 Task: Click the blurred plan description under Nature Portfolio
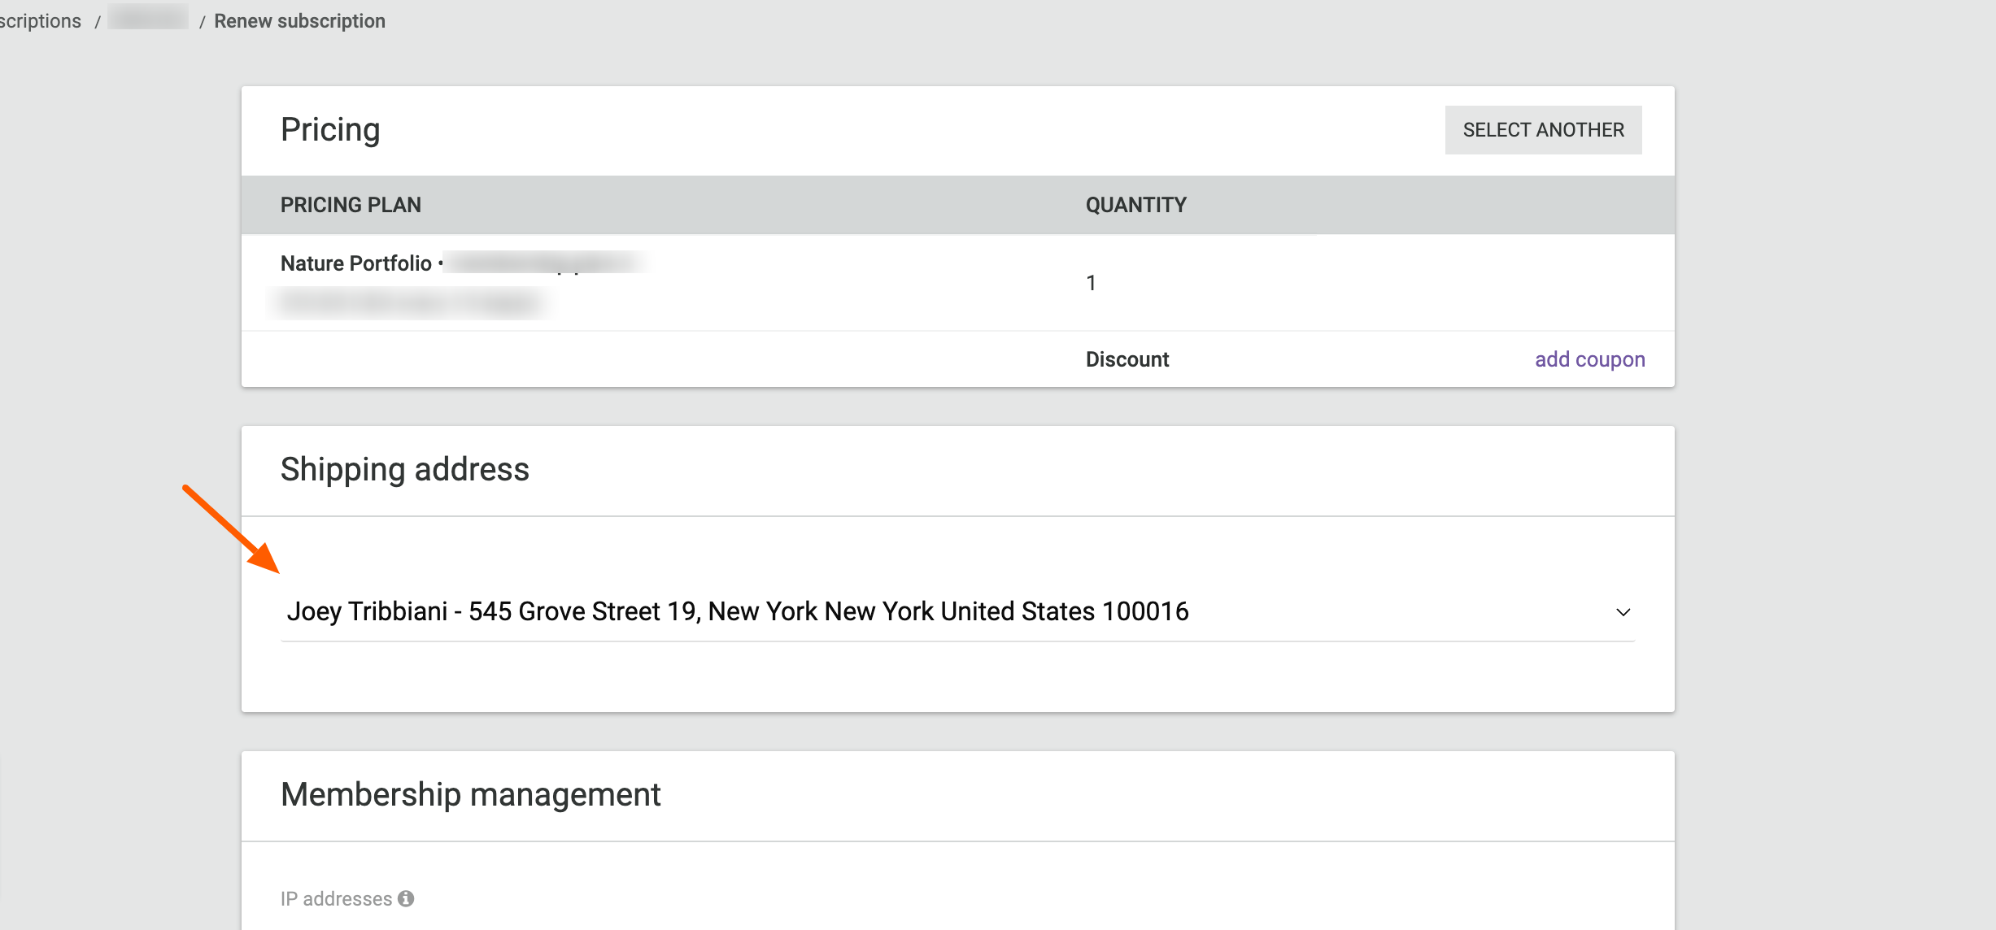[x=411, y=302]
